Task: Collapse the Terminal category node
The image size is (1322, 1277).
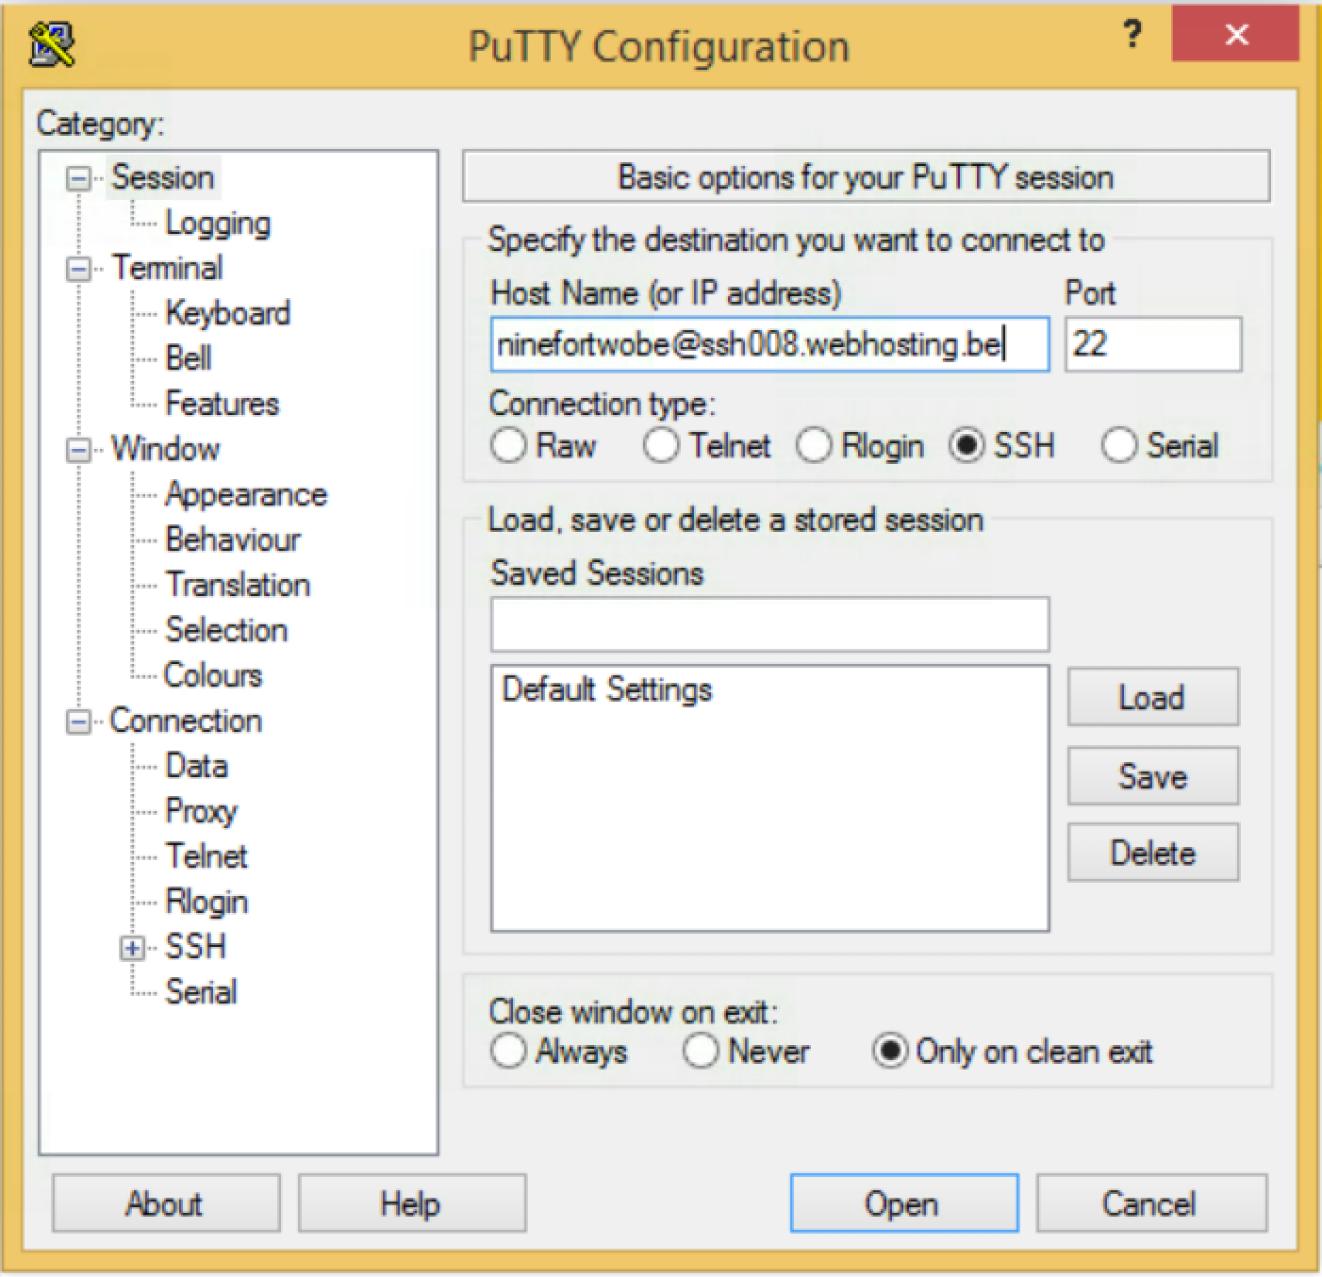Action: 78,269
